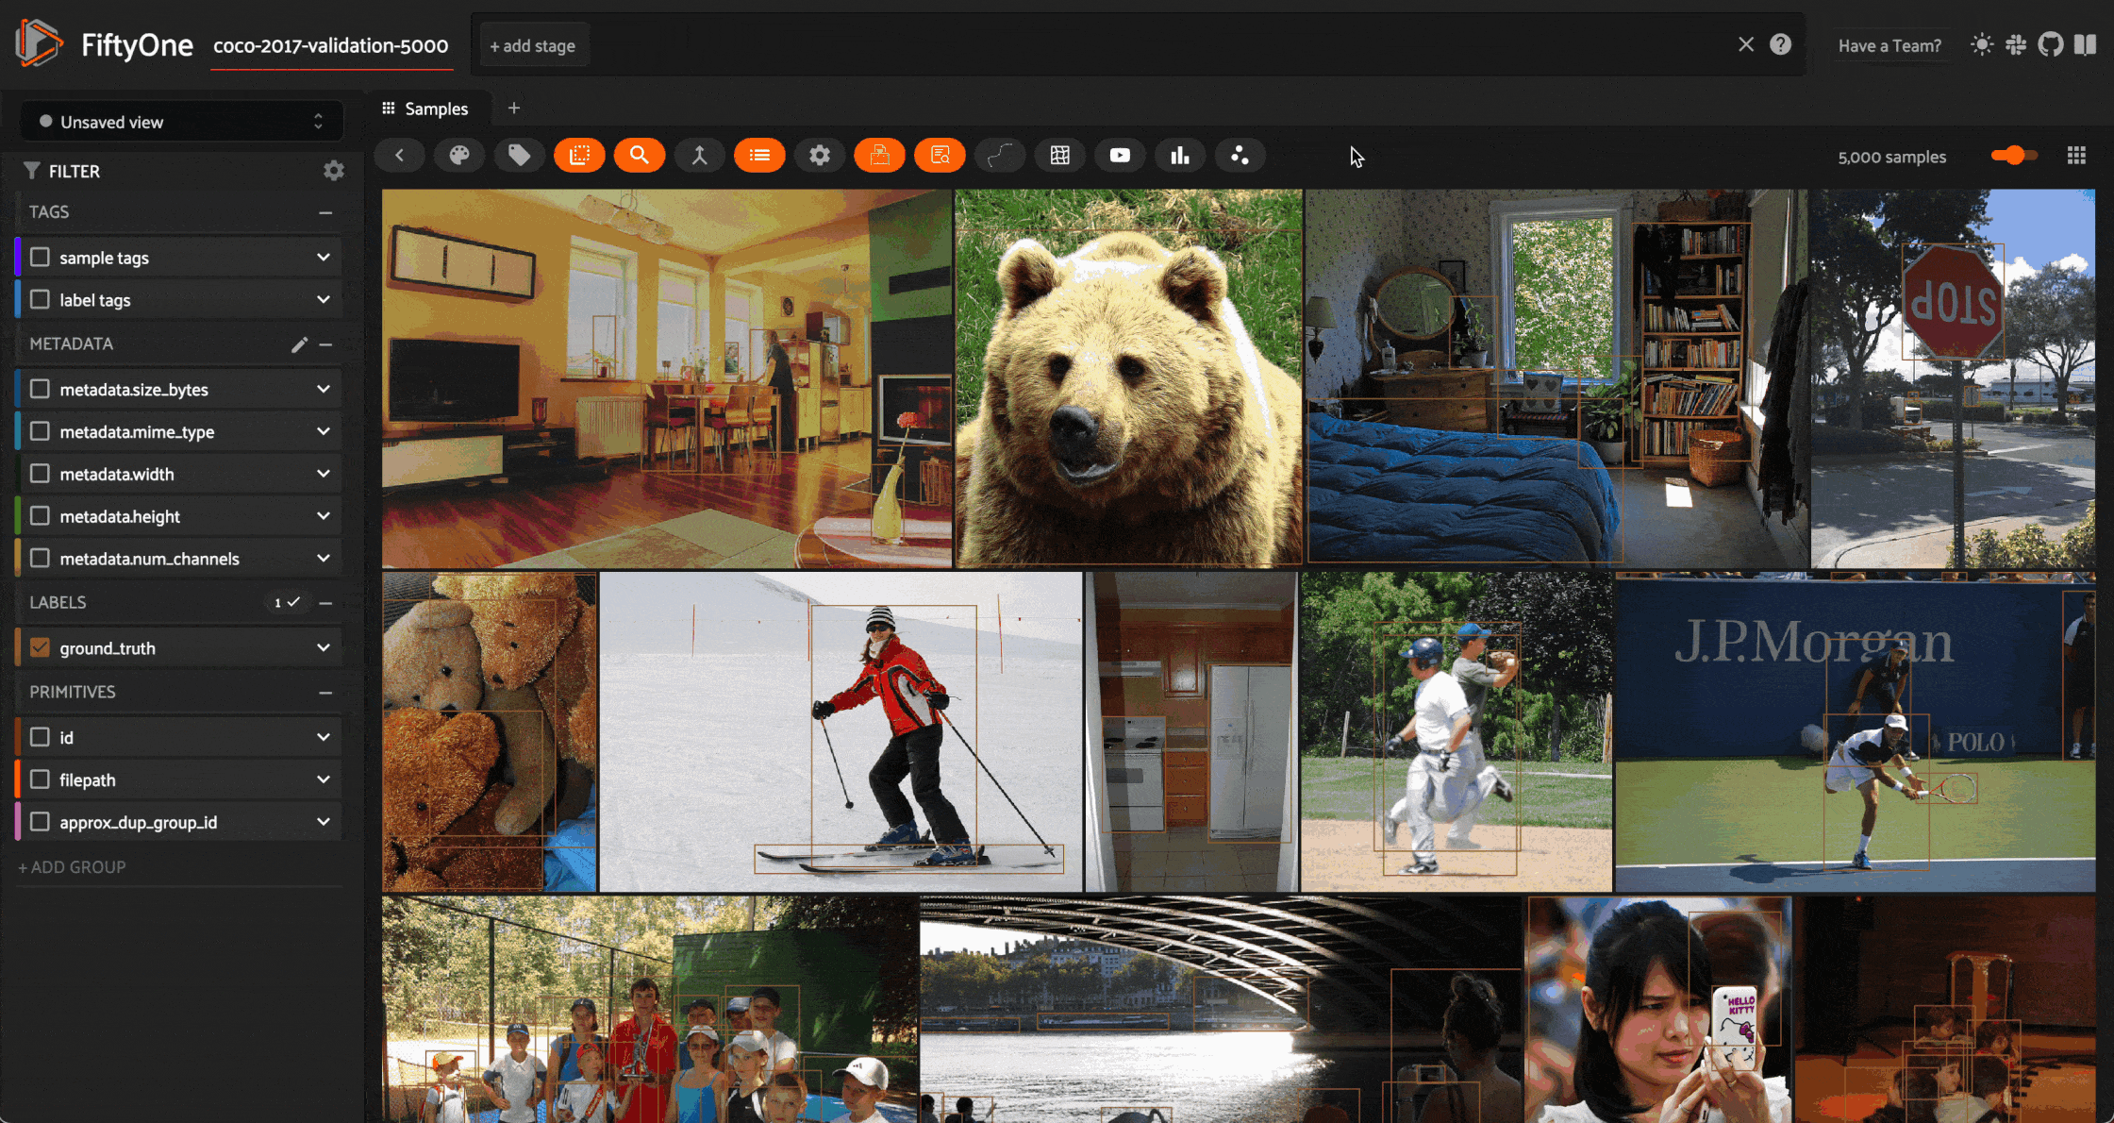The height and width of the screenshot is (1123, 2114).
Task: Click Have a Team? link
Action: [1889, 45]
